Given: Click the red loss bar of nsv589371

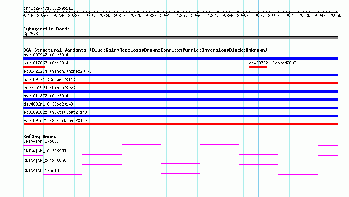Looking at the screenshot, I should [180, 83].
